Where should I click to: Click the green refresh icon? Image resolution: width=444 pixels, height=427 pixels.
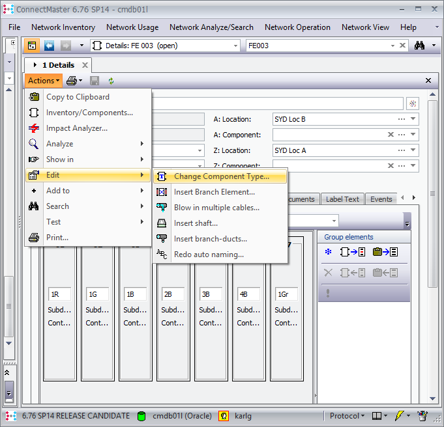coord(111,81)
